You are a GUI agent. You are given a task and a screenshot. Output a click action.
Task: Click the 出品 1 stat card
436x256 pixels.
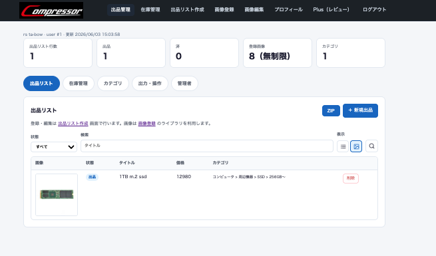coord(131,53)
